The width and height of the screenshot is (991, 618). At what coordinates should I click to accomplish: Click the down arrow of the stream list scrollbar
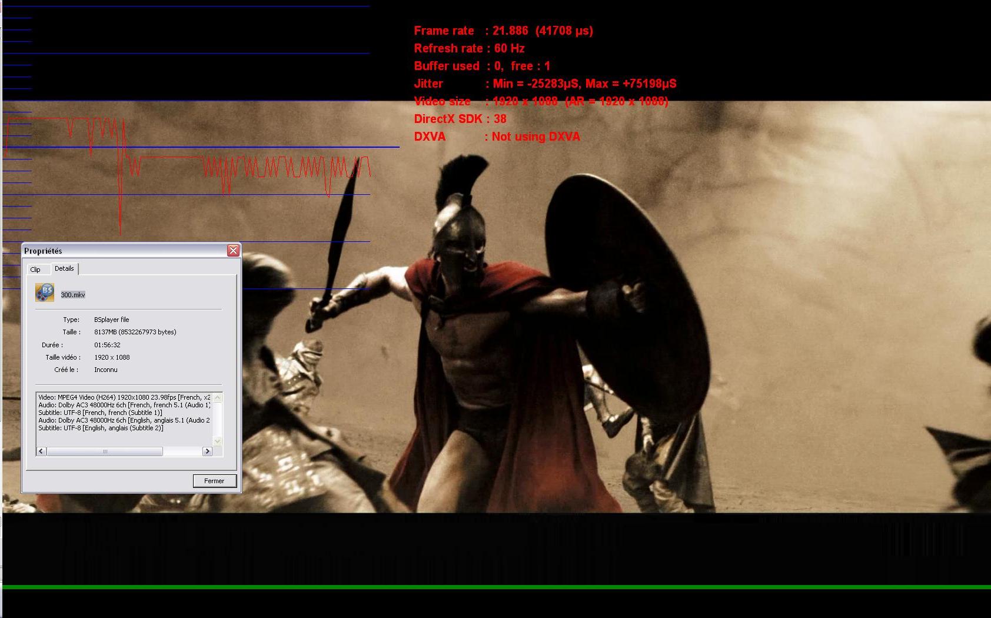(217, 441)
